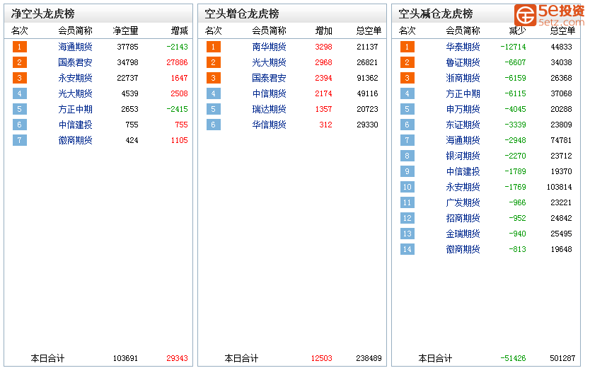Open 中信期货 in the 空头增仓龙虎榜 table
Viewport: 590px width, 373px height.
269,93
